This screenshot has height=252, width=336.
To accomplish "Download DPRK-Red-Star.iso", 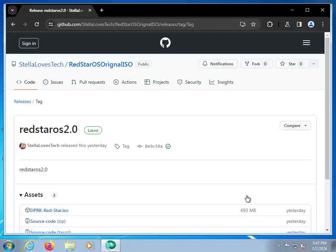I will pos(49,210).
